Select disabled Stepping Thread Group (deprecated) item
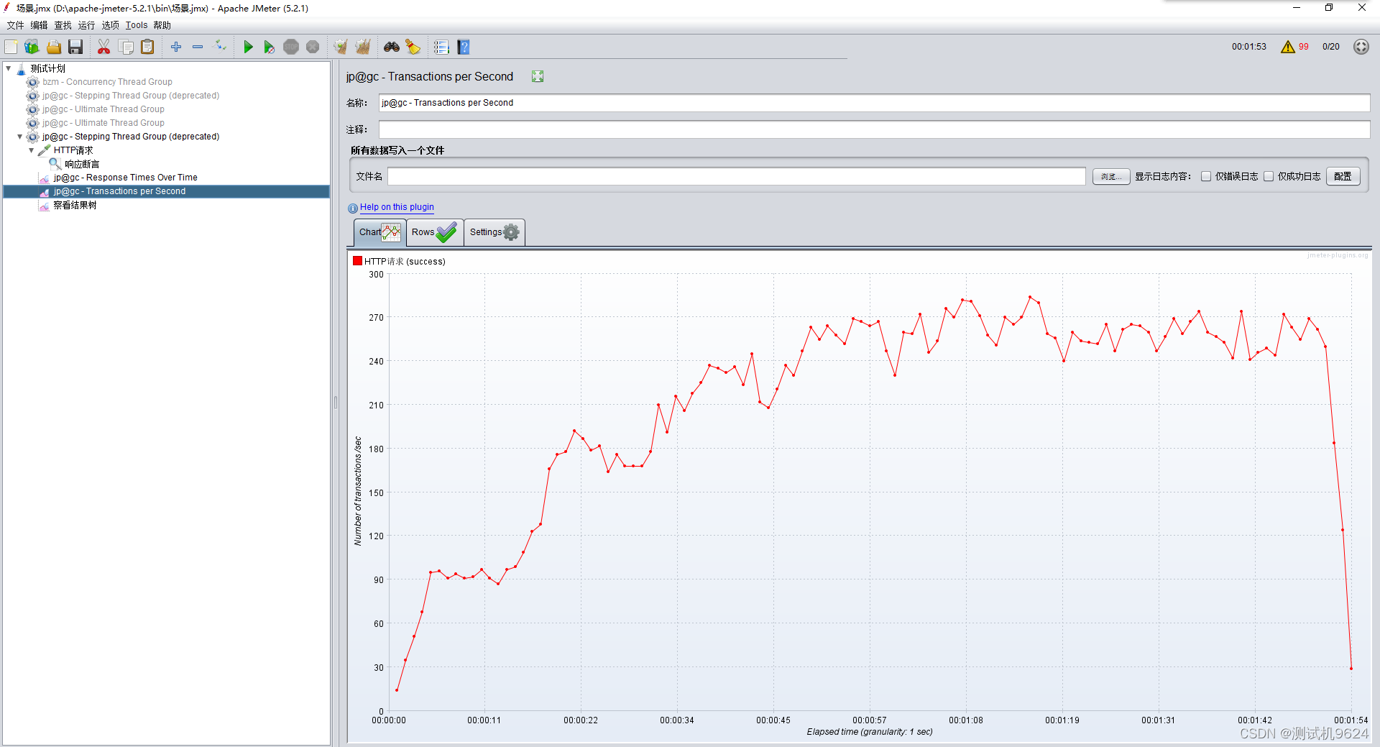 (130, 96)
